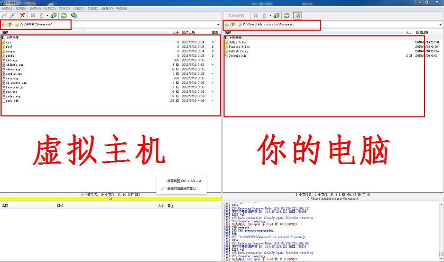
Task: Expand the local path dropdown arrow
Action: tap(441, 25)
